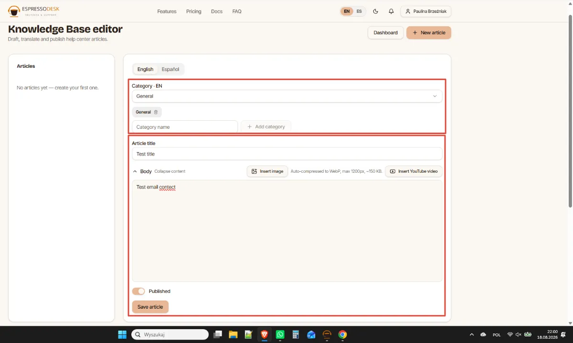Click the Wi-Fi network tray icon

pyautogui.click(x=510, y=334)
